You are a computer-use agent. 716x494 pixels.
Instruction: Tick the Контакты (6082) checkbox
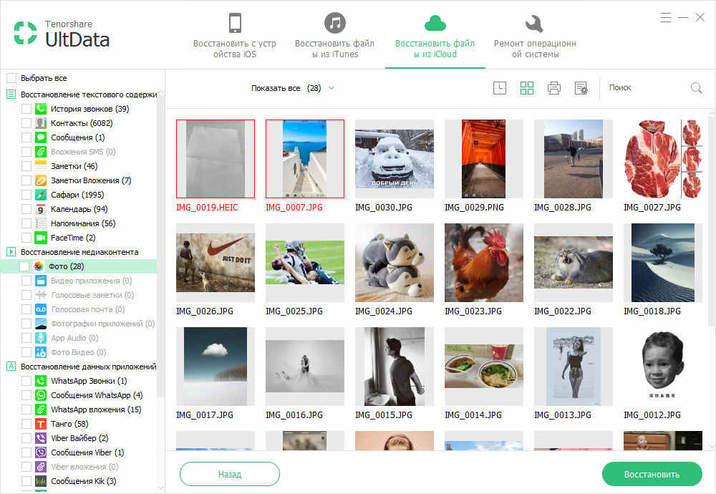click(26, 123)
